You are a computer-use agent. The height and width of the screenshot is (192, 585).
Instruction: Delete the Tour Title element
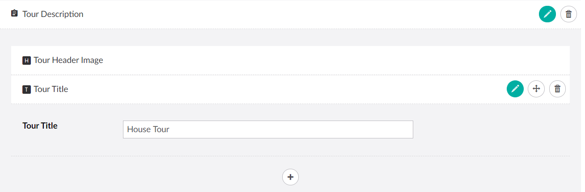[557, 89]
